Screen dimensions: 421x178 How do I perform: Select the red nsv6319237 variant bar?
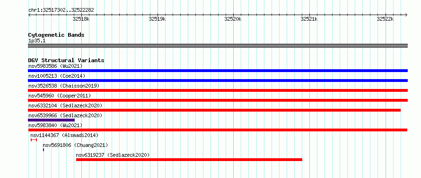point(189,160)
